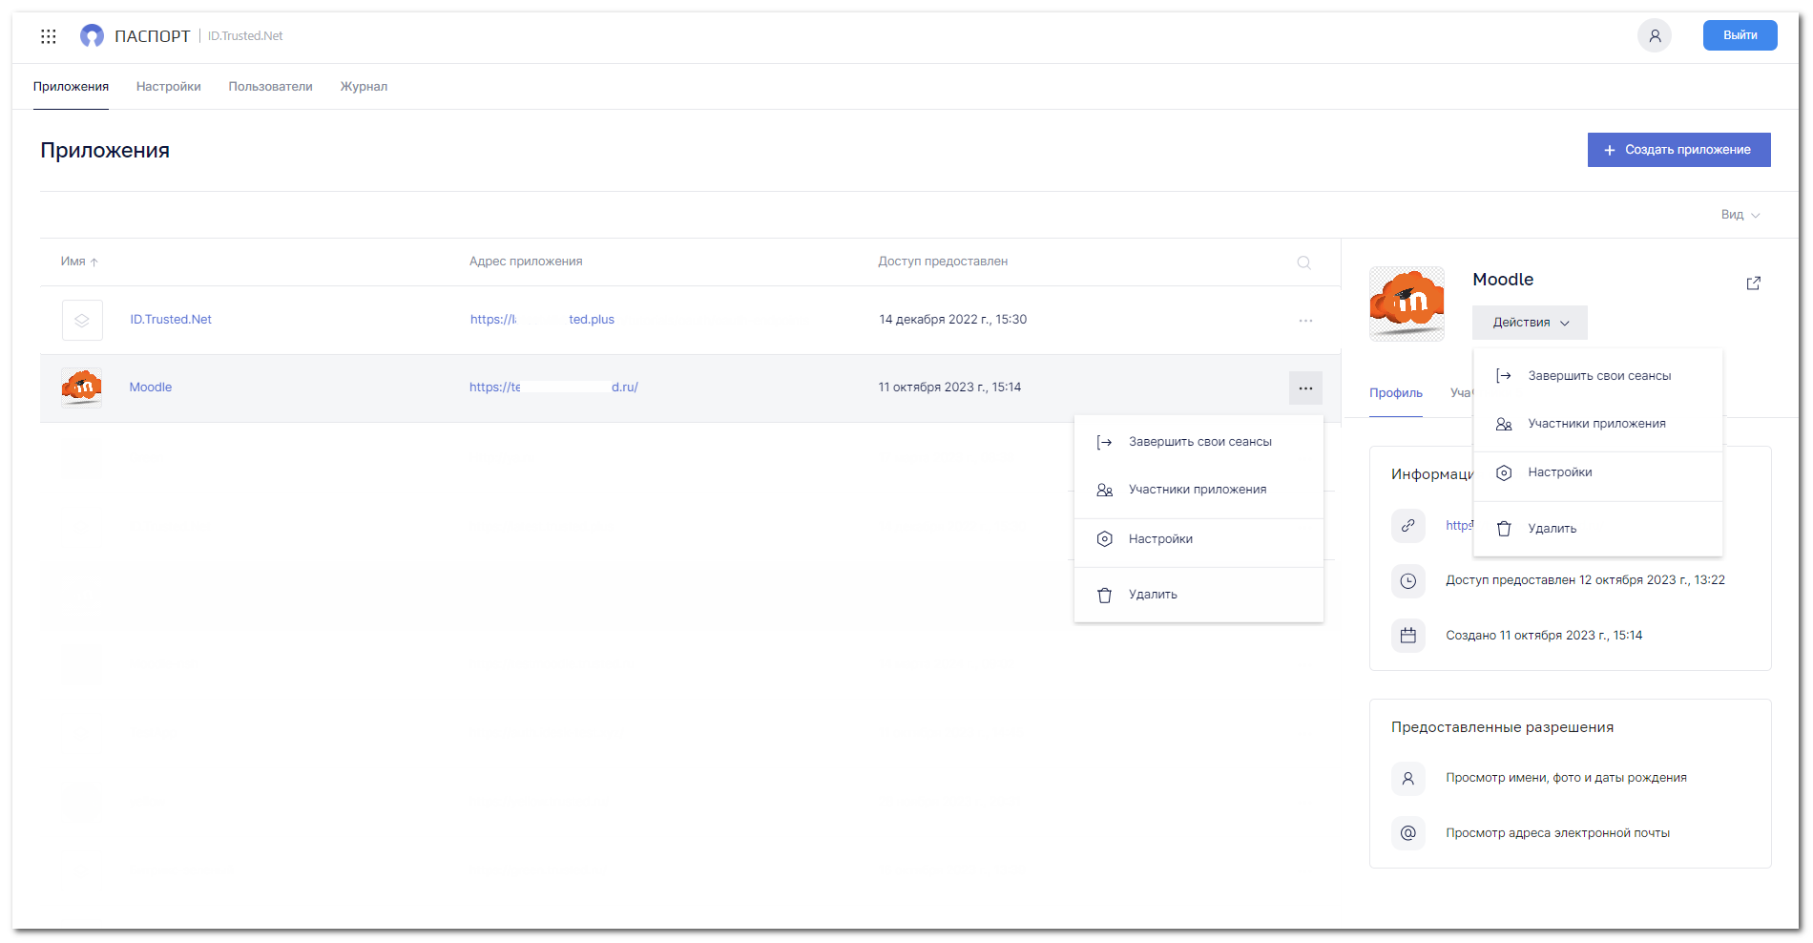The height and width of the screenshot is (943, 1813).
Task: Select Завершить свои сеансы in row context menu
Action: [x=1198, y=442]
